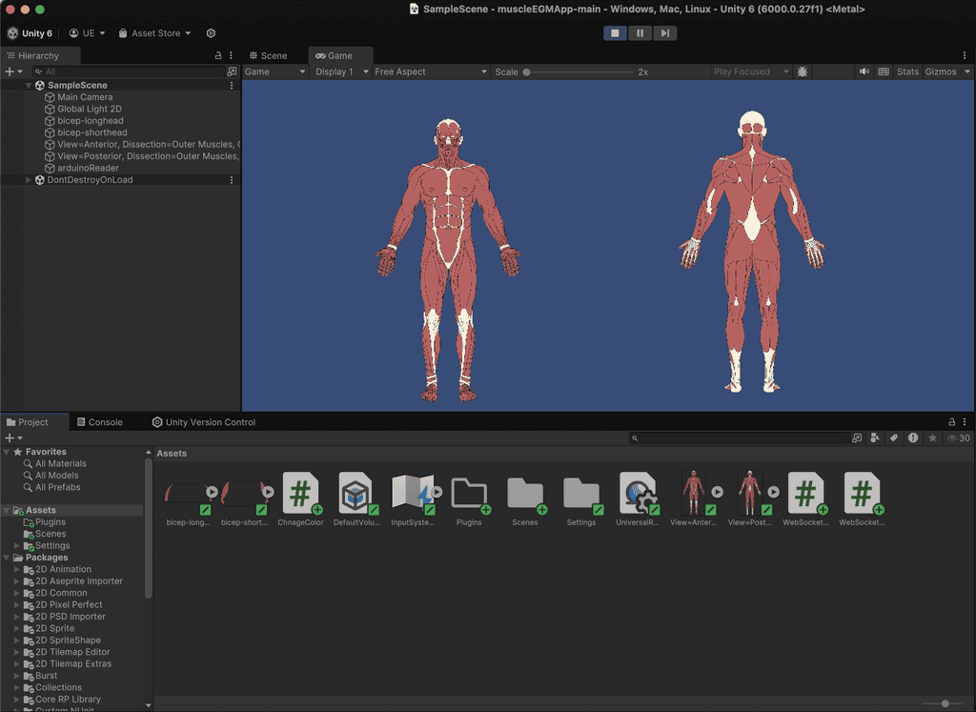Open the SampleScene row options menu
The width and height of the screenshot is (976, 712).
[232, 85]
